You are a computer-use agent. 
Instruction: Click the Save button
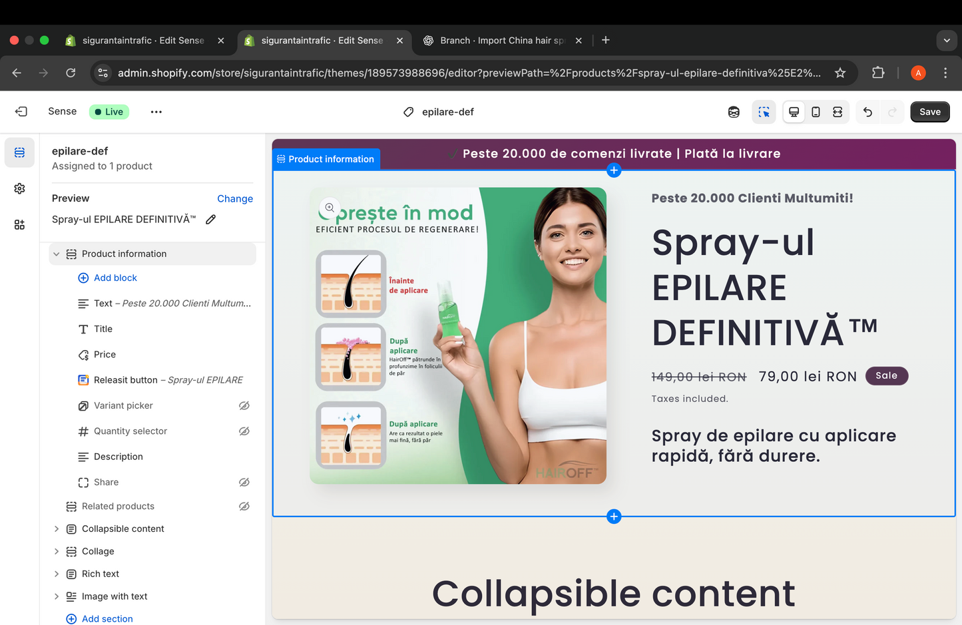coord(929,112)
